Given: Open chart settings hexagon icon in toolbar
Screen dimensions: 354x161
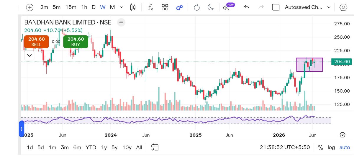Looking at the screenshot, I should tap(343, 7).
